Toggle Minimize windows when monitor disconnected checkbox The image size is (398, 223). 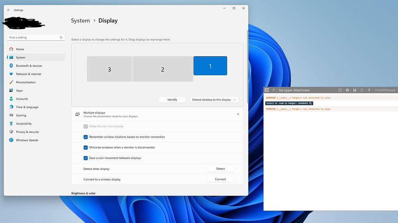[x=86, y=148]
